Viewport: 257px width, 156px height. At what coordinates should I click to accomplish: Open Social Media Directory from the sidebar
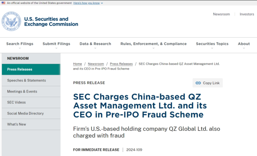click(x=25, y=113)
